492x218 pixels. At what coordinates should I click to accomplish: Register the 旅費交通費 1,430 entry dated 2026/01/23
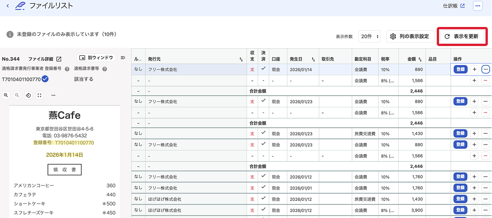pyautogui.click(x=460, y=133)
